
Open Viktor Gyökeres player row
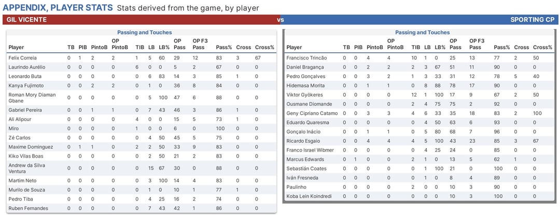point(304,95)
